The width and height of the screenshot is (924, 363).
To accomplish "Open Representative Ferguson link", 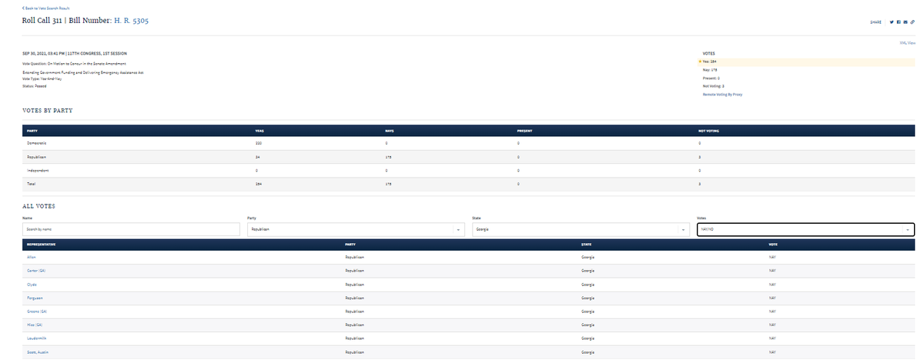I will pos(35,298).
